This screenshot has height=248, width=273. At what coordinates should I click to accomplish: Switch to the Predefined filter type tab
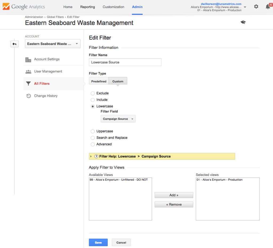(x=99, y=81)
